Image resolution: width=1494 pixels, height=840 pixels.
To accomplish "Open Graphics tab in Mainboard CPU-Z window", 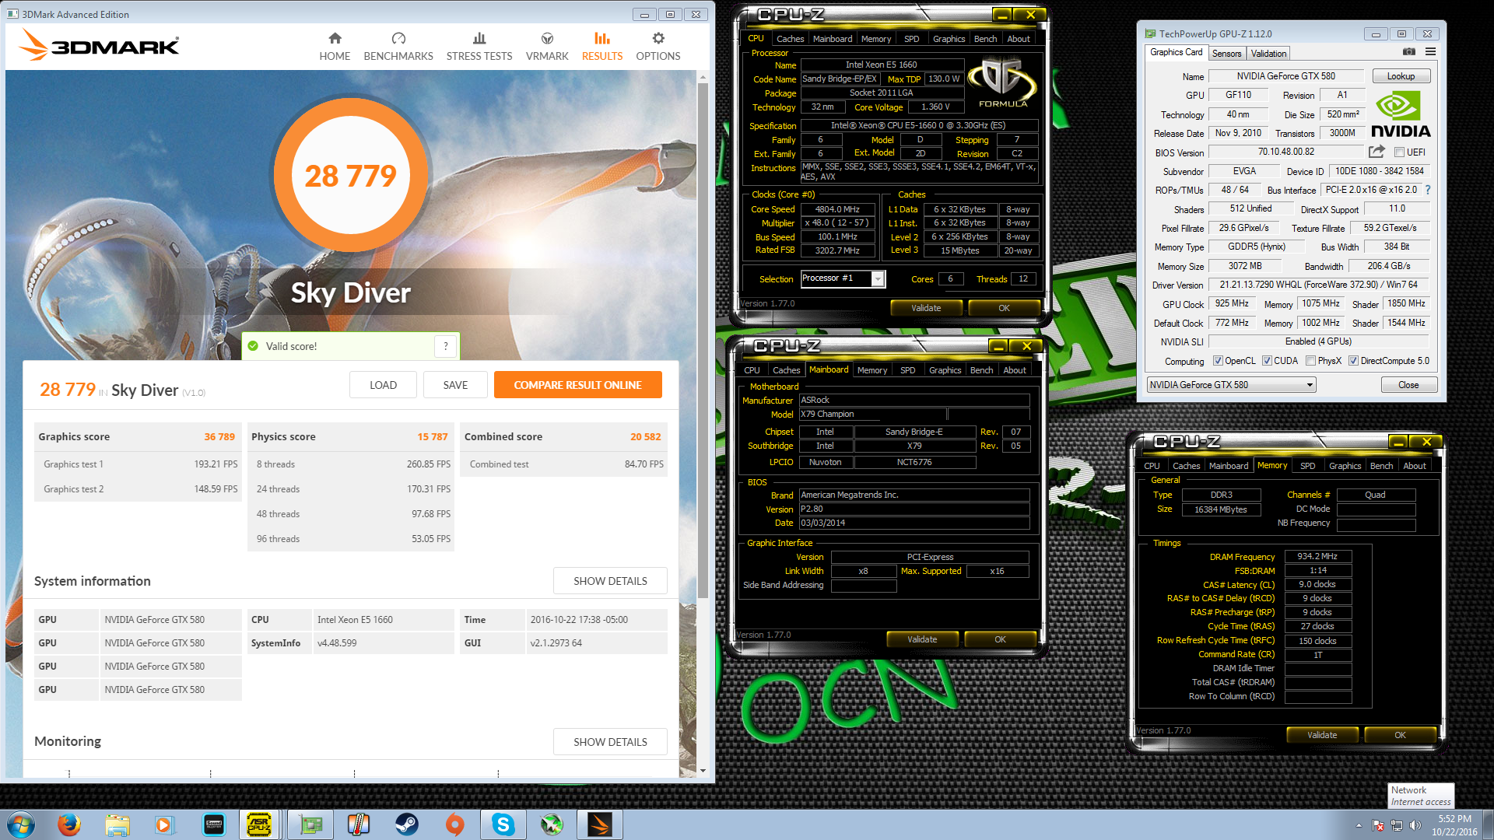I will [945, 370].
